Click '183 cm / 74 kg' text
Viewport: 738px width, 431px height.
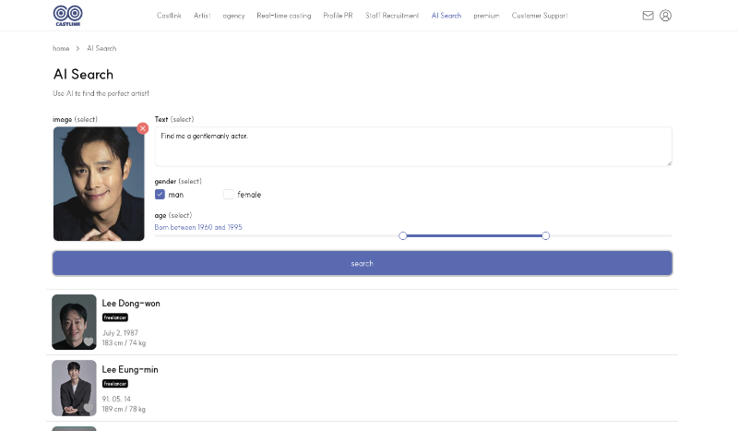[x=124, y=343]
